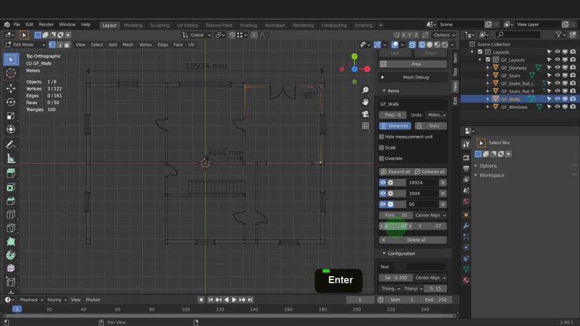Open the Modifier wrench properties tab
Image resolution: width=580 pixels, height=326 pixels.
point(466,226)
